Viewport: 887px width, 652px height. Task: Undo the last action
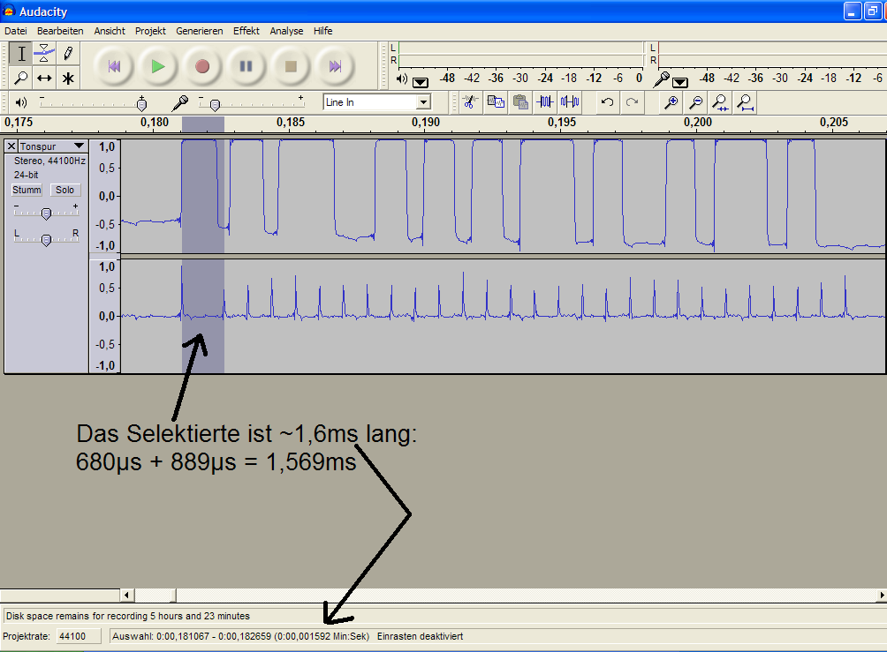(x=608, y=102)
